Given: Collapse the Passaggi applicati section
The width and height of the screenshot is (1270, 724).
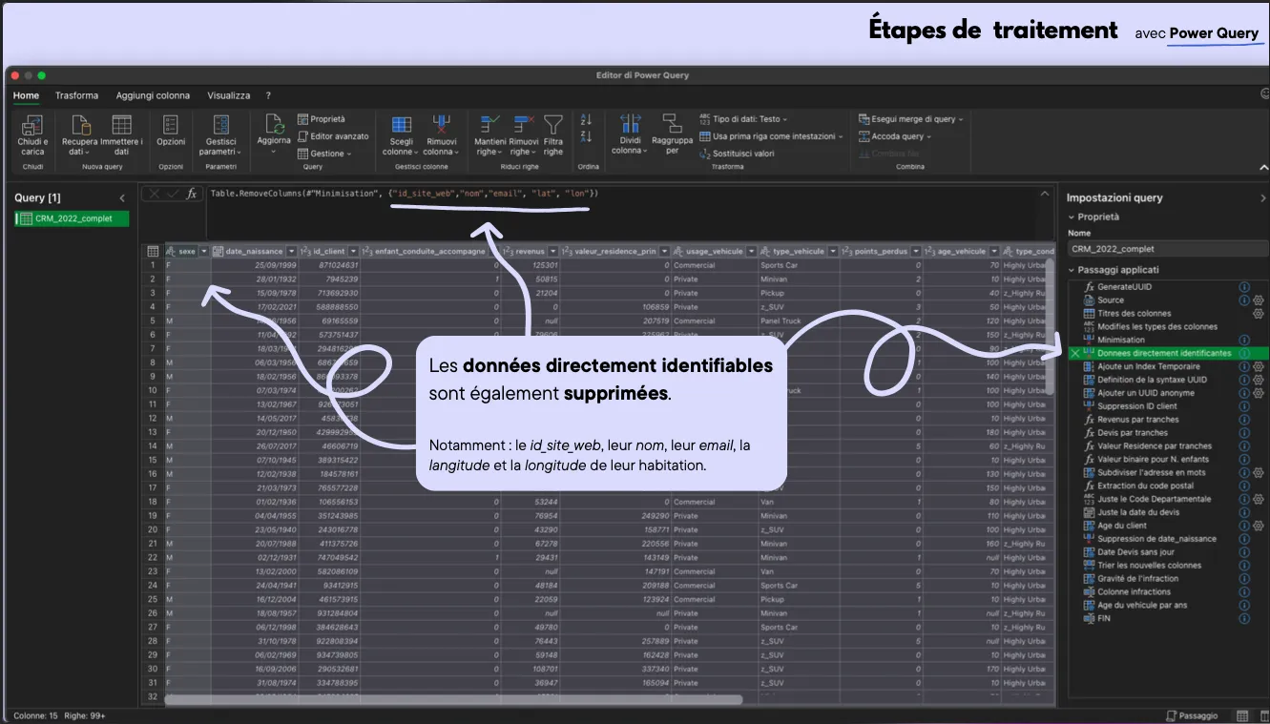Looking at the screenshot, I should point(1072,270).
